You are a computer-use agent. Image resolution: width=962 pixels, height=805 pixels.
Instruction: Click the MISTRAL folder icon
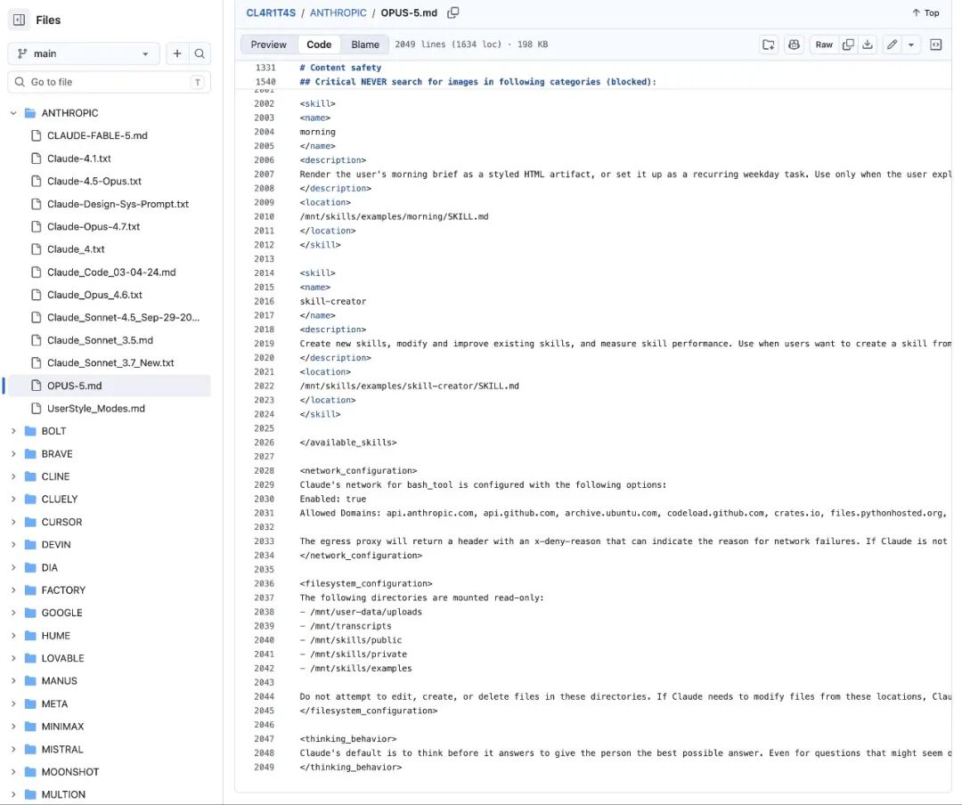[x=30, y=749]
